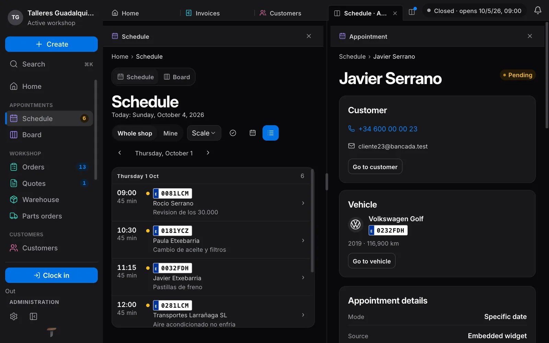Image resolution: width=549 pixels, height=343 pixels.
Task: Open Orders in sidebar
Action: pos(50,167)
